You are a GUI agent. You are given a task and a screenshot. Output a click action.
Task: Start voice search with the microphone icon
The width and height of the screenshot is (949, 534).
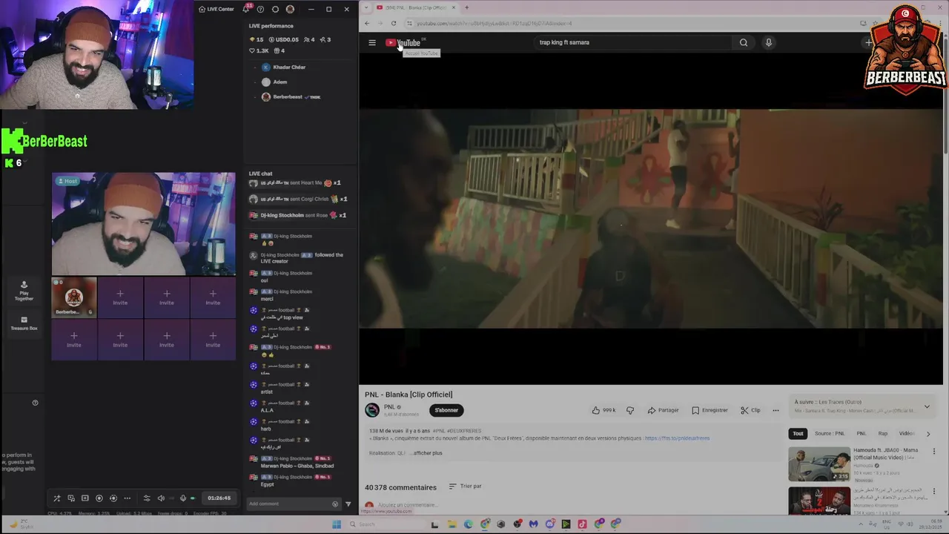(x=768, y=42)
